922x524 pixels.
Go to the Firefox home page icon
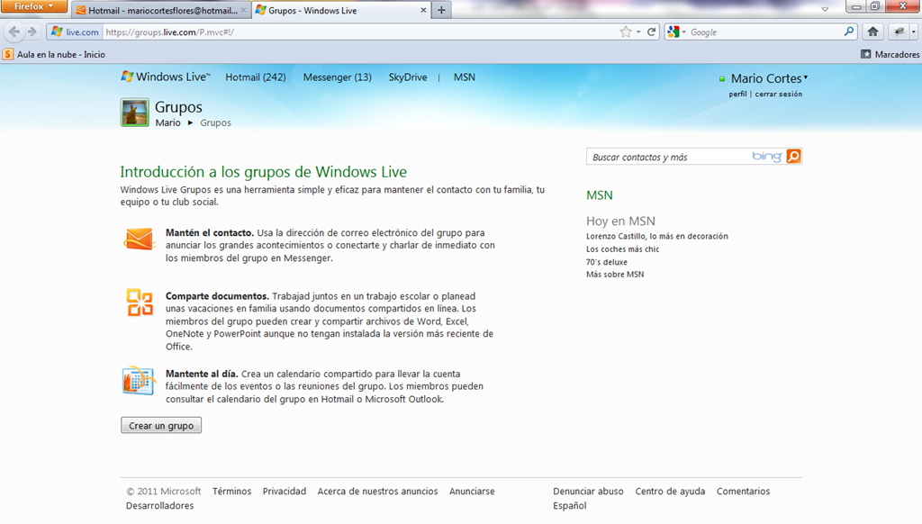(872, 32)
